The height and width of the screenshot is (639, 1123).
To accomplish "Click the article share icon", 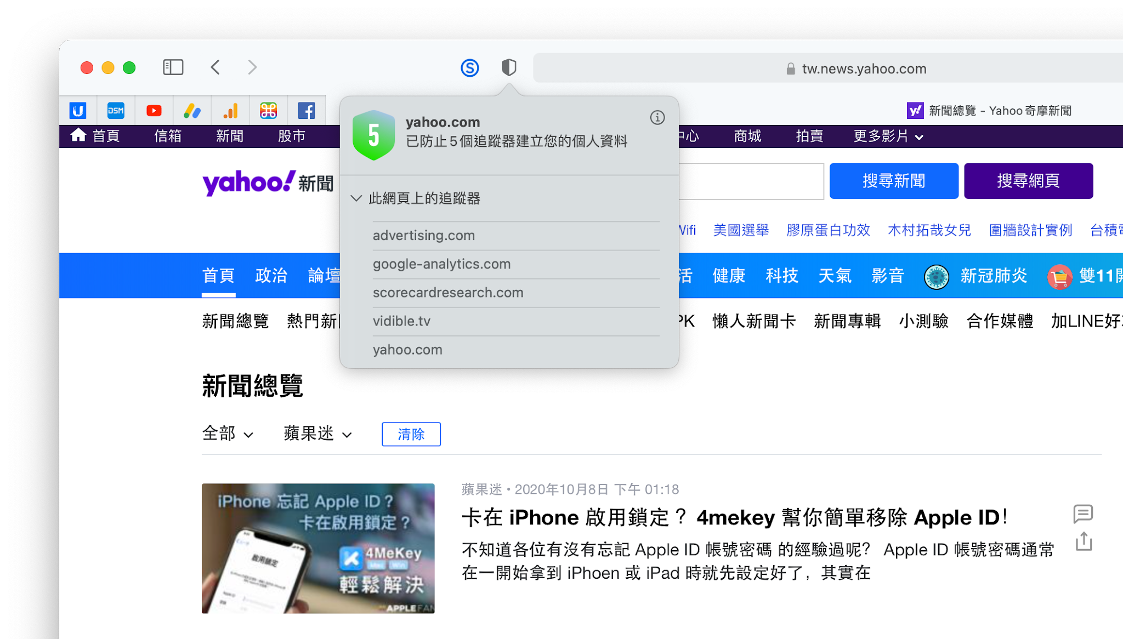I will [x=1084, y=541].
